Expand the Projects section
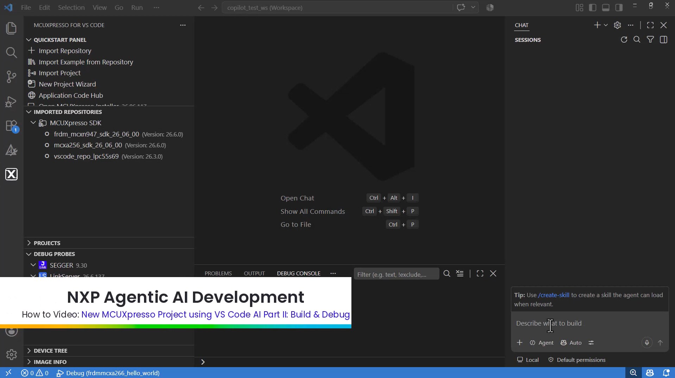This screenshot has height=378, width=675. point(29,243)
